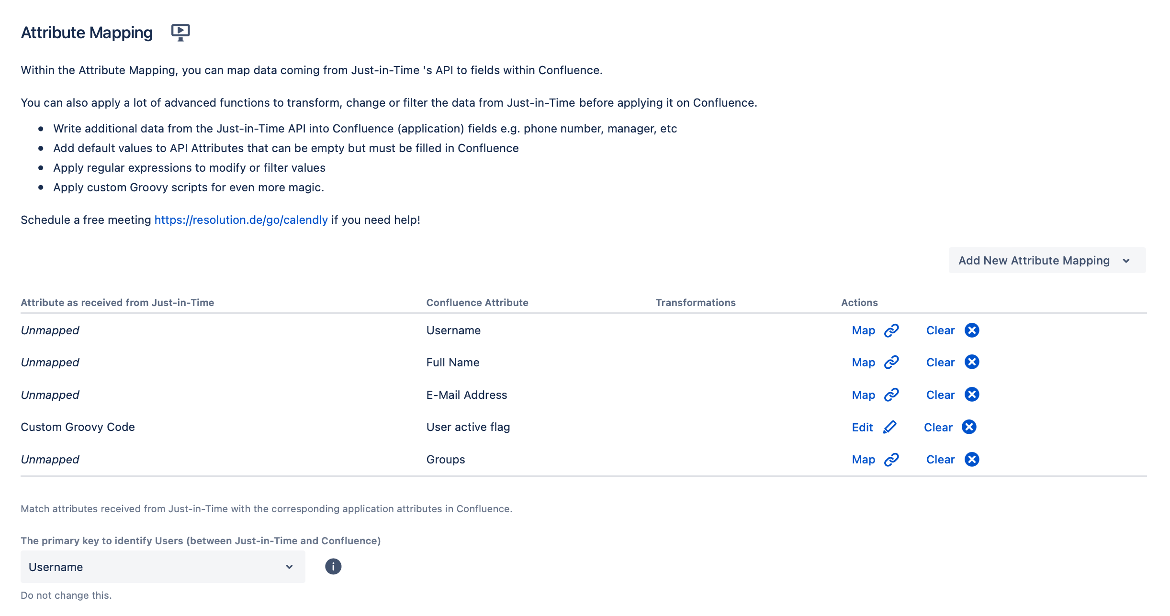Show info about the primary key setting
This screenshot has width=1170, height=616.
tap(333, 567)
